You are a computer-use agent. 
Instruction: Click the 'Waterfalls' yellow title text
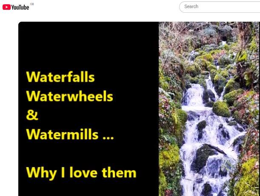pos(60,77)
